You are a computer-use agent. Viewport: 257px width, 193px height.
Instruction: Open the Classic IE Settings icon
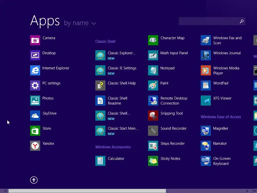coord(100,70)
